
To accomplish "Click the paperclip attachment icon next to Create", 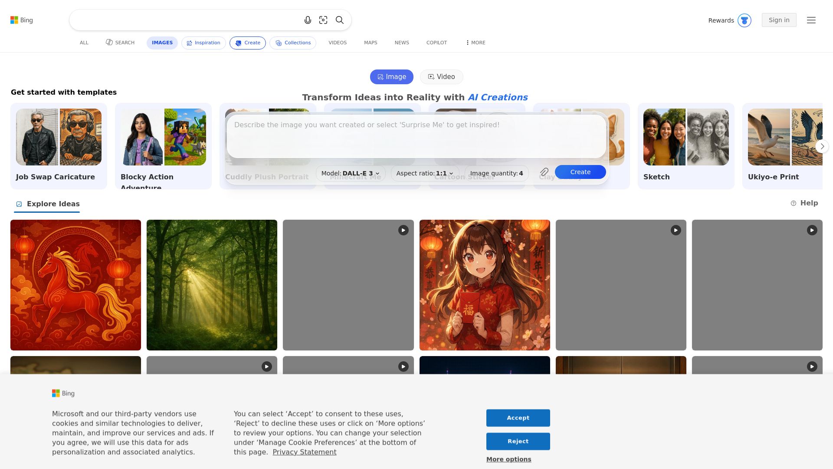I will [544, 172].
